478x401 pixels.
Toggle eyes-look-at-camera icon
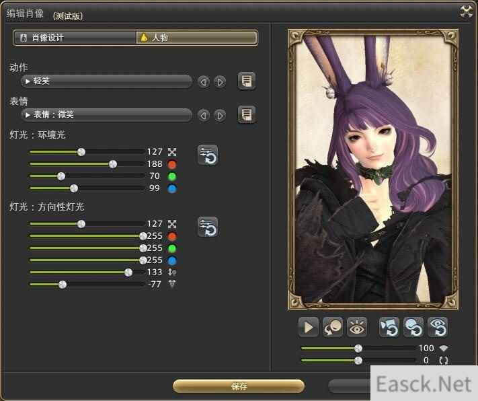coord(357,327)
